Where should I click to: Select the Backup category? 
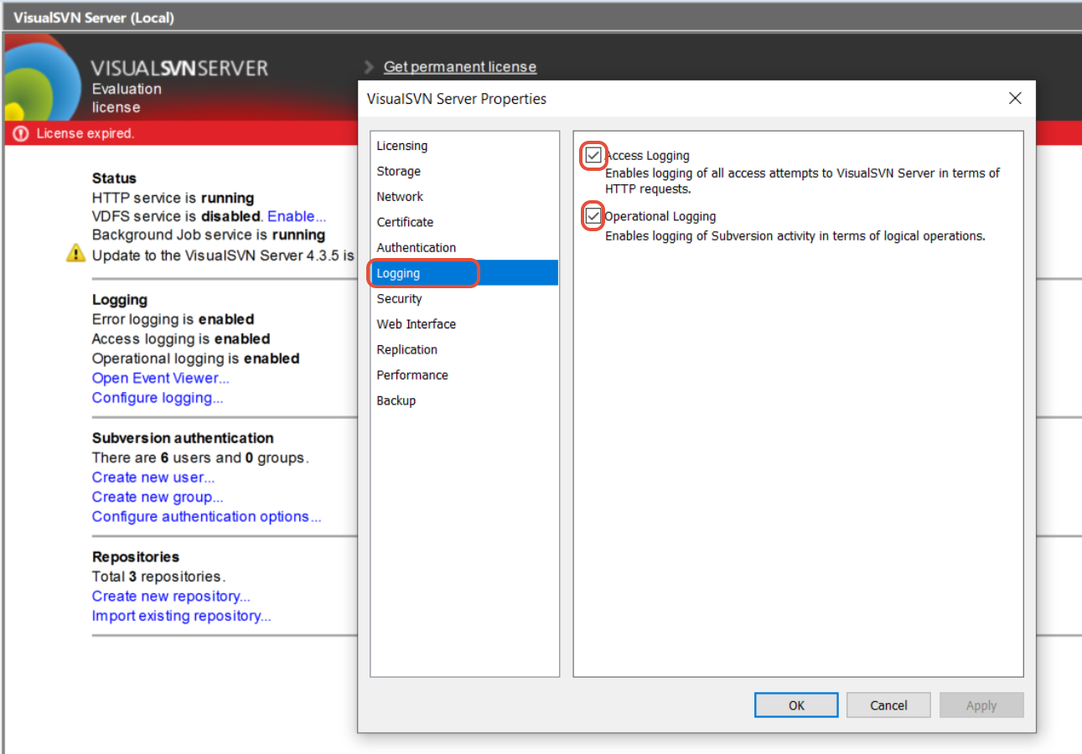[x=396, y=400]
